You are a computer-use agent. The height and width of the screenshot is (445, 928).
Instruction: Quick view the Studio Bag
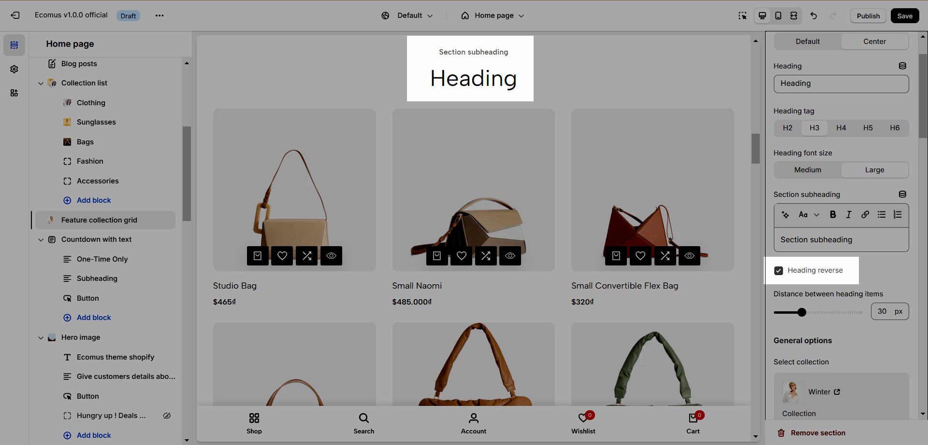[x=331, y=256]
